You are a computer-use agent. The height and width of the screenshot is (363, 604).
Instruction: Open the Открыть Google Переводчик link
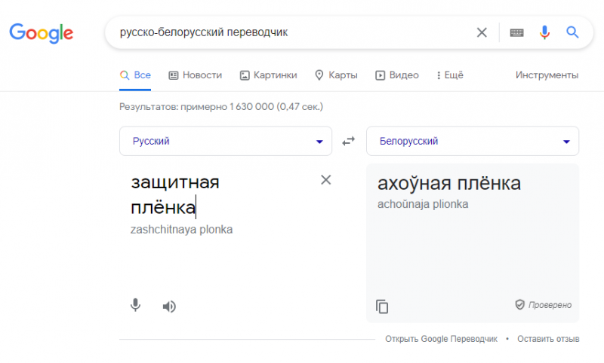click(x=441, y=339)
